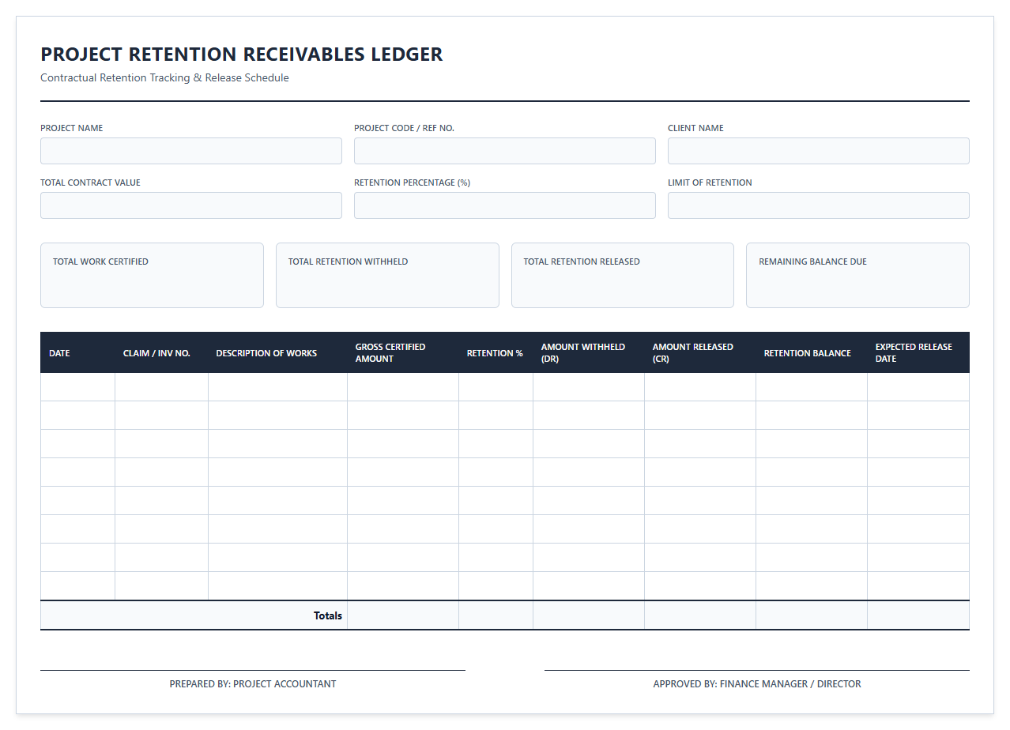Select the Total Work Certified summary card
Screen dimensions: 1010x730
pos(152,275)
